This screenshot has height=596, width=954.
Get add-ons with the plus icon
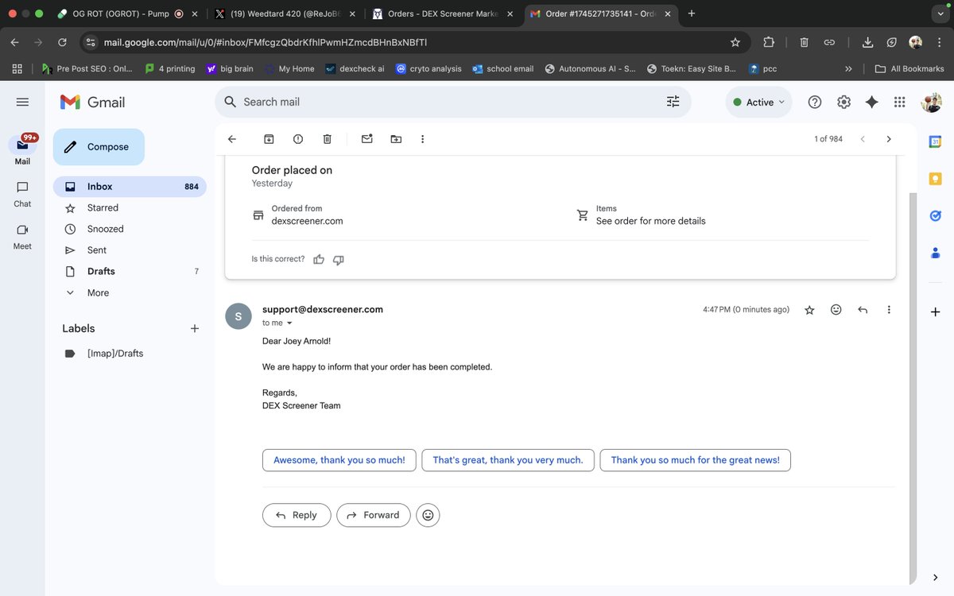click(x=936, y=312)
